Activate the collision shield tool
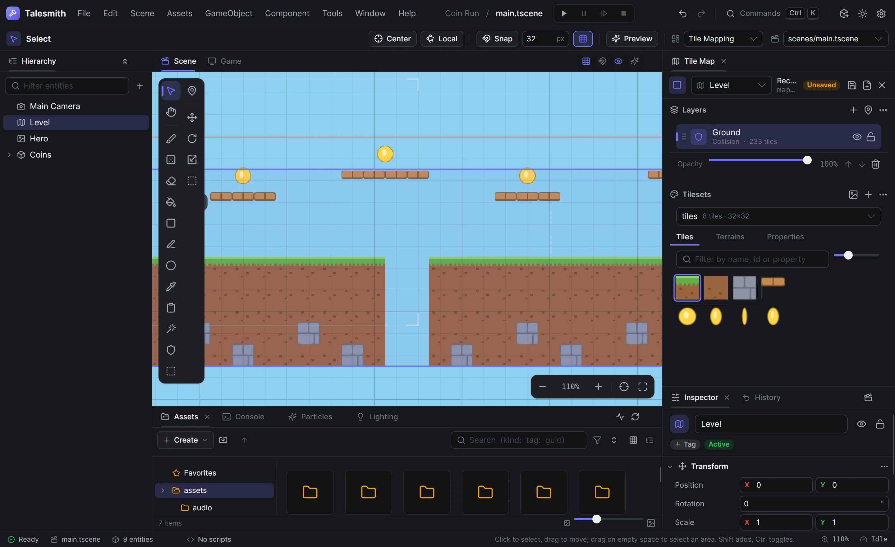 point(171,350)
